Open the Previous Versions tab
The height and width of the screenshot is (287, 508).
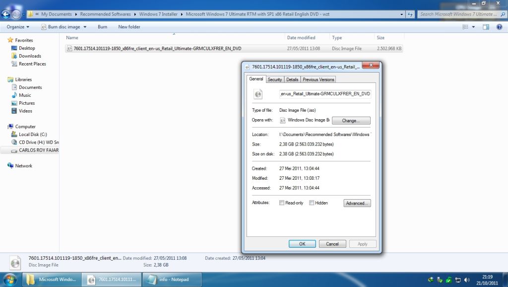[318, 79]
